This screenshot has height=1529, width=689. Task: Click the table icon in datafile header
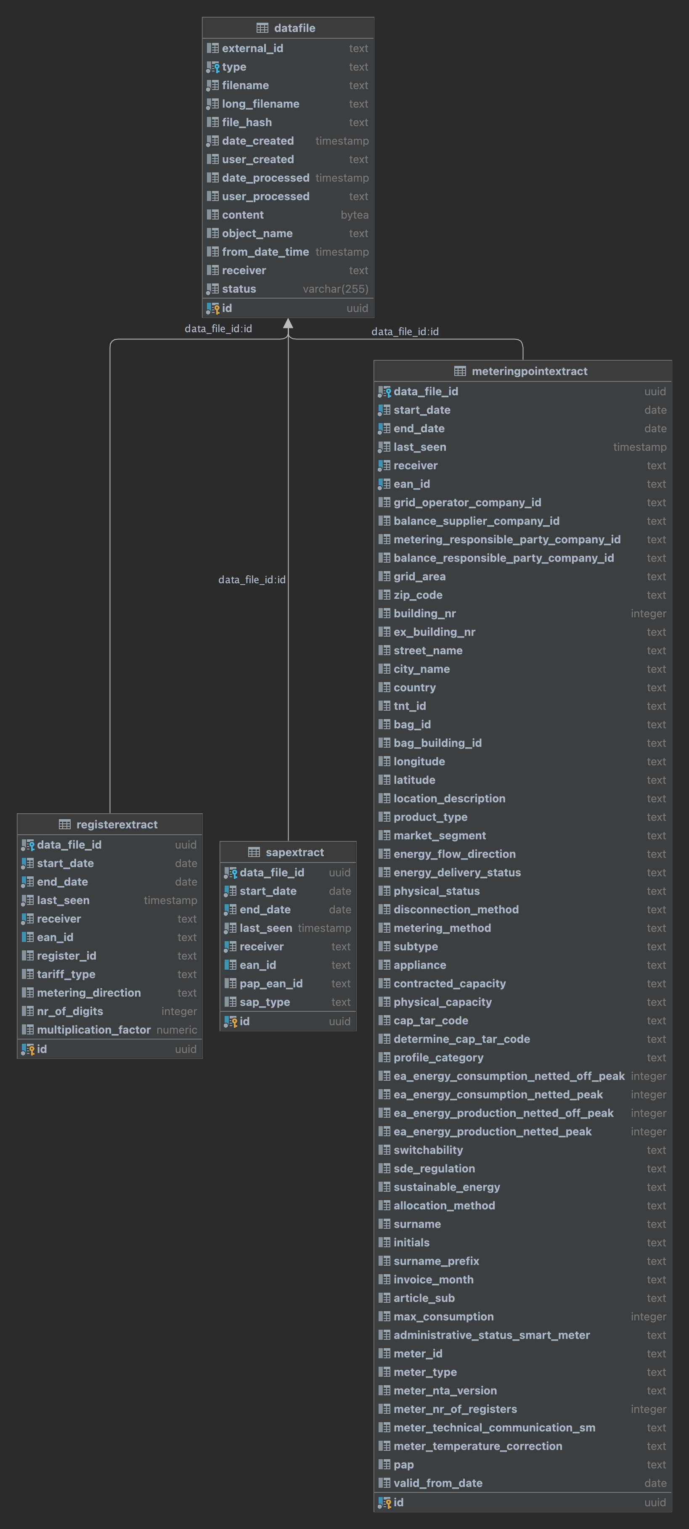(262, 28)
